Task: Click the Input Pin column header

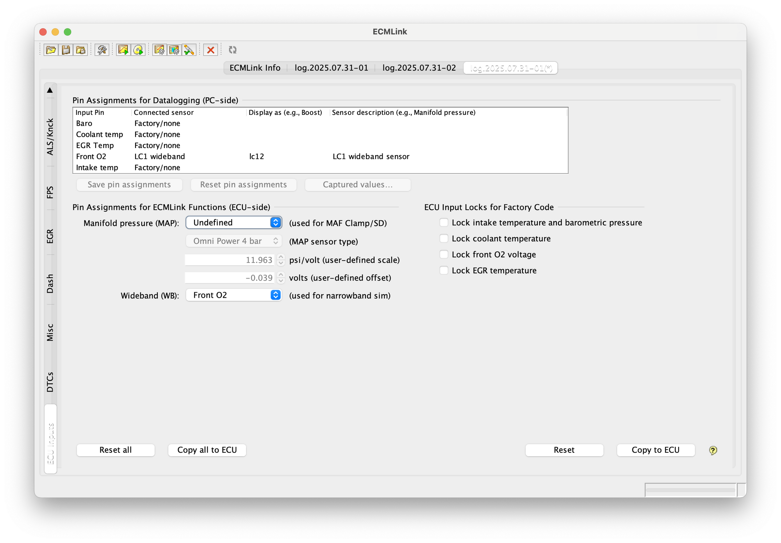Action: (x=102, y=113)
